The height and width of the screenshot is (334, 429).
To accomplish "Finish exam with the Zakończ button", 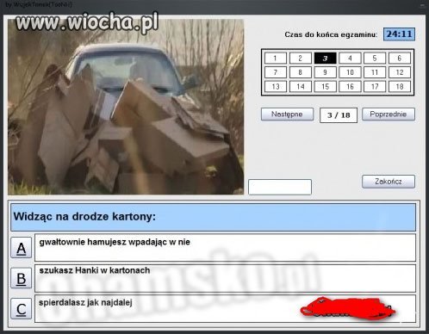I will [x=389, y=182].
